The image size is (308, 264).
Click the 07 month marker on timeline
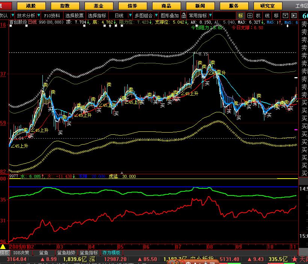click(x=178, y=247)
